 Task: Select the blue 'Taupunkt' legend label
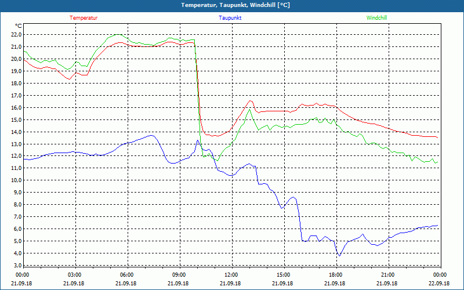[230, 18]
